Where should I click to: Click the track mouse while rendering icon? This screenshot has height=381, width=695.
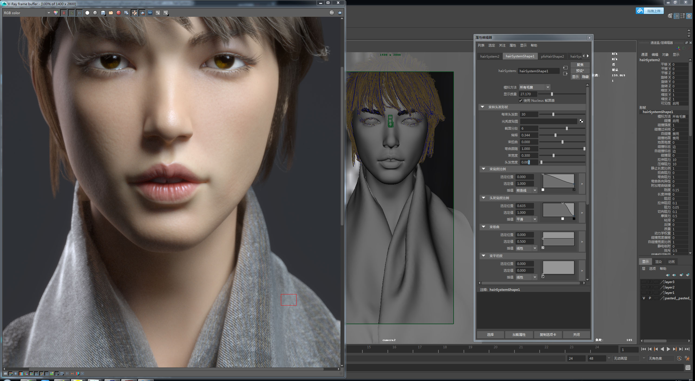[x=134, y=13]
